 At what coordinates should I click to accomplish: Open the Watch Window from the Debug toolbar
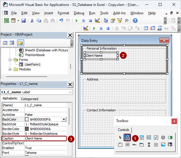coord(160,28)
